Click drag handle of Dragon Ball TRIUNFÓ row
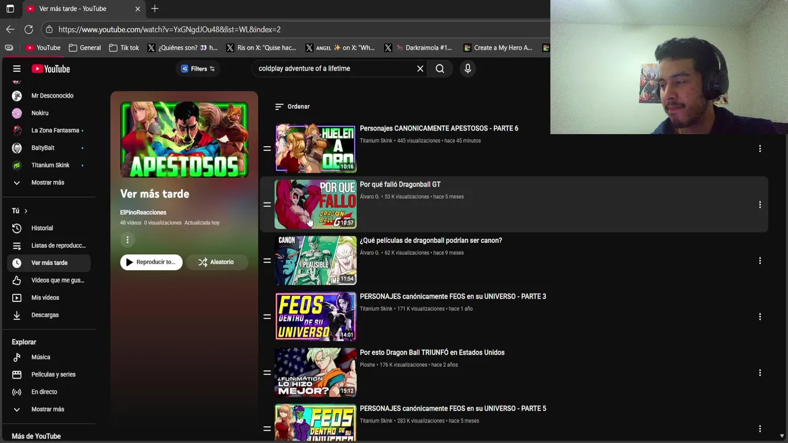The width and height of the screenshot is (788, 443). [267, 372]
